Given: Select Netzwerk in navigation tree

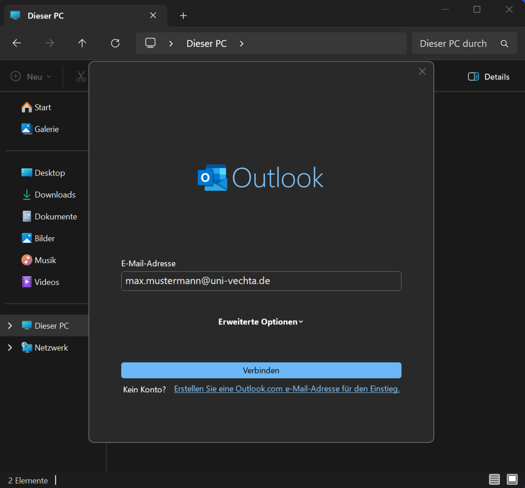Looking at the screenshot, I should point(45,348).
